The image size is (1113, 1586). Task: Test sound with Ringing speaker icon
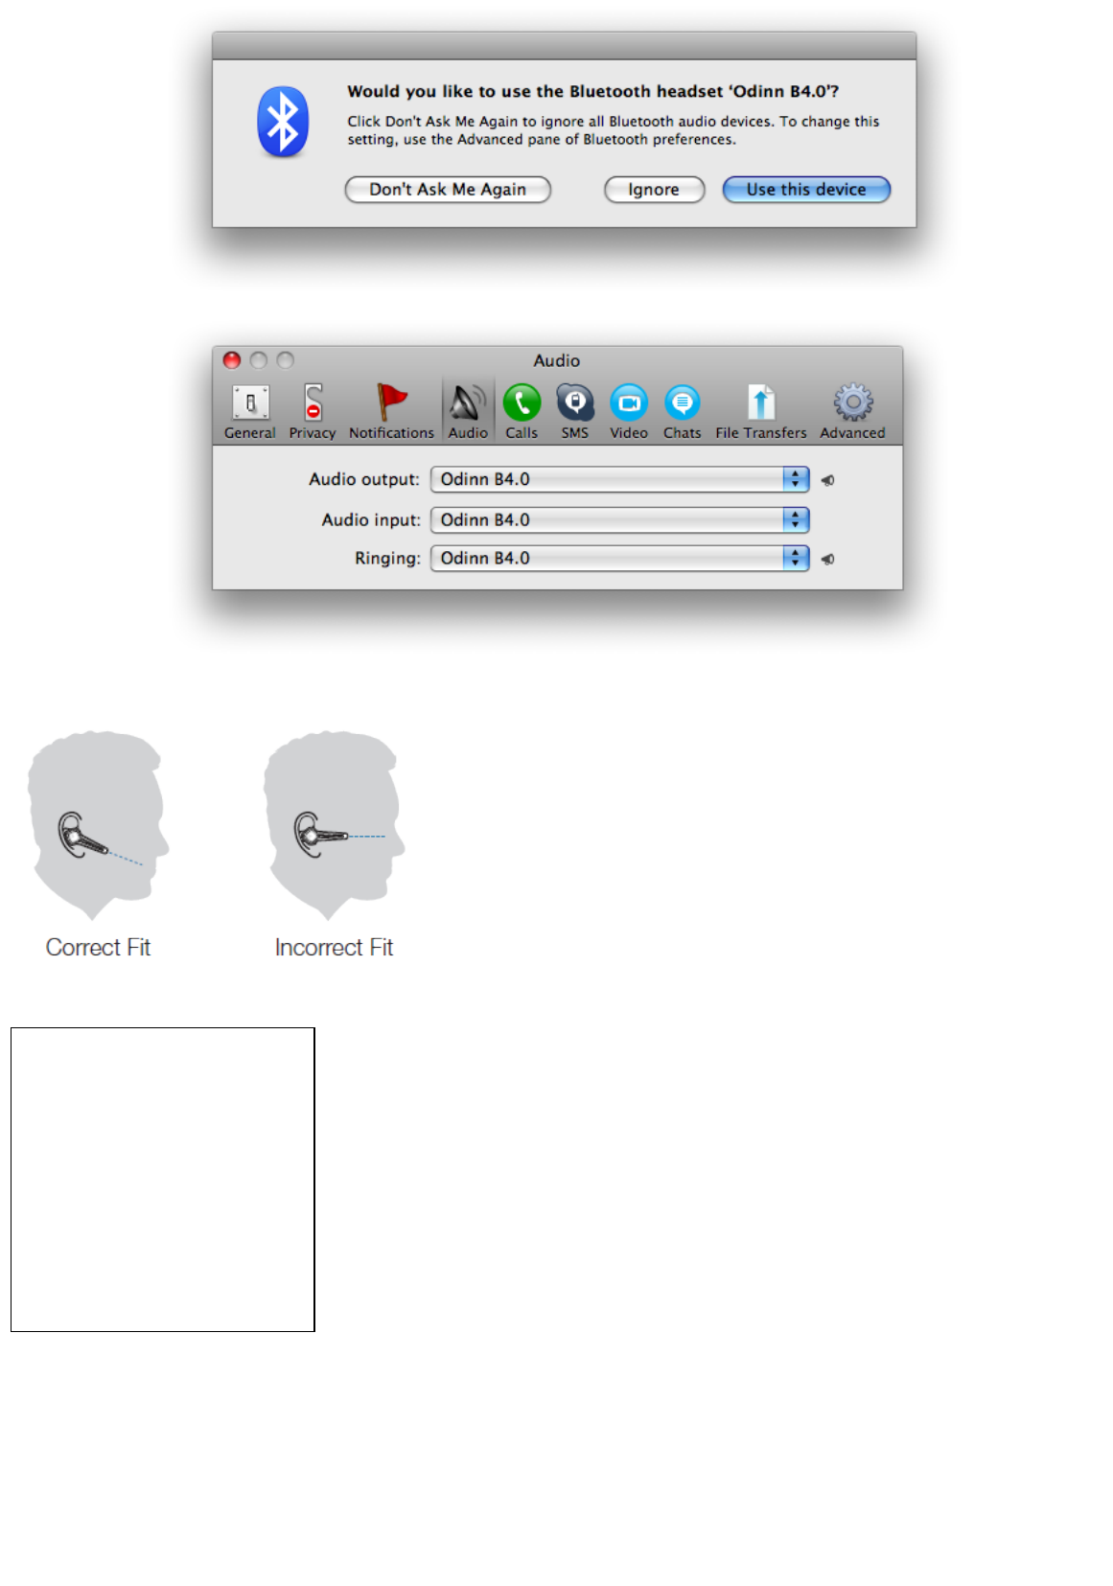[828, 559]
